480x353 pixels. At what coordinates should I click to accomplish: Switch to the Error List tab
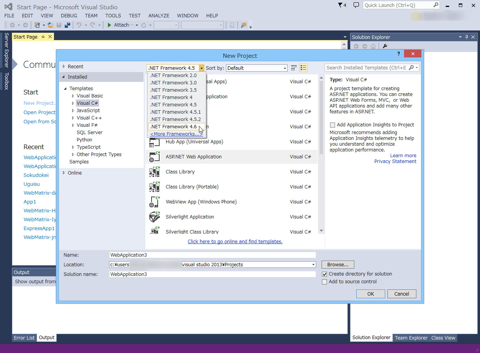pyautogui.click(x=24, y=338)
